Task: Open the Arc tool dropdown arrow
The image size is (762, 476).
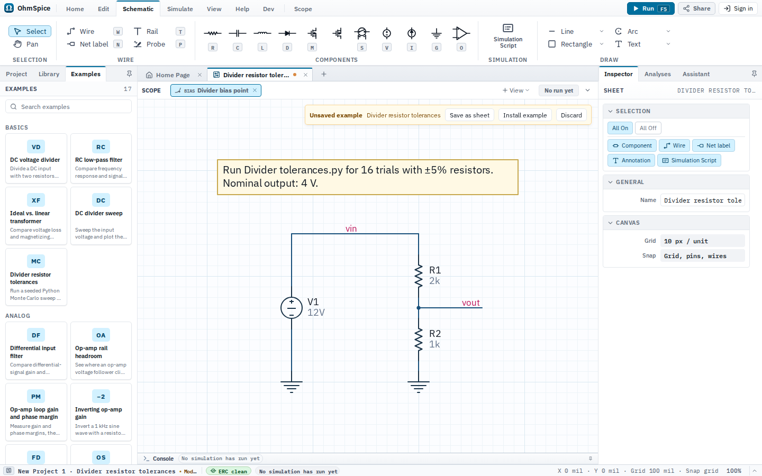Action: [x=668, y=31]
